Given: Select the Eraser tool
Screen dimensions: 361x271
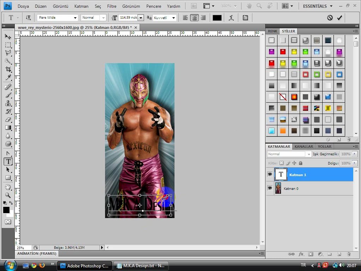Looking at the screenshot, I should click(x=8, y=119).
